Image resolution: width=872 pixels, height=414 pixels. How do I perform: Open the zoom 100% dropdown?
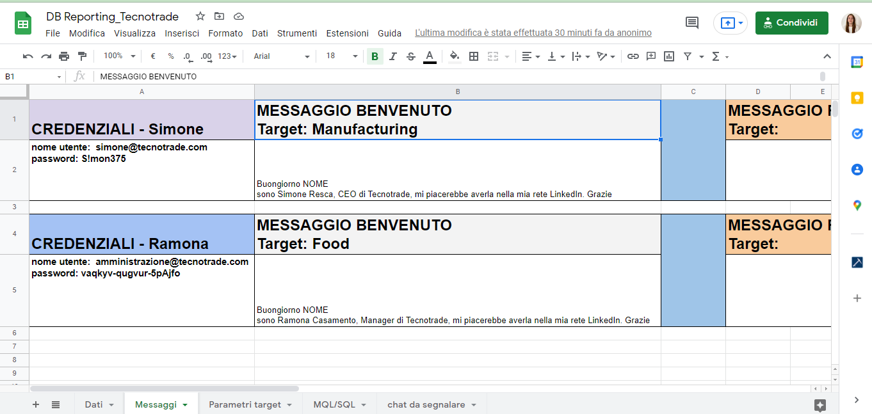[x=120, y=56]
